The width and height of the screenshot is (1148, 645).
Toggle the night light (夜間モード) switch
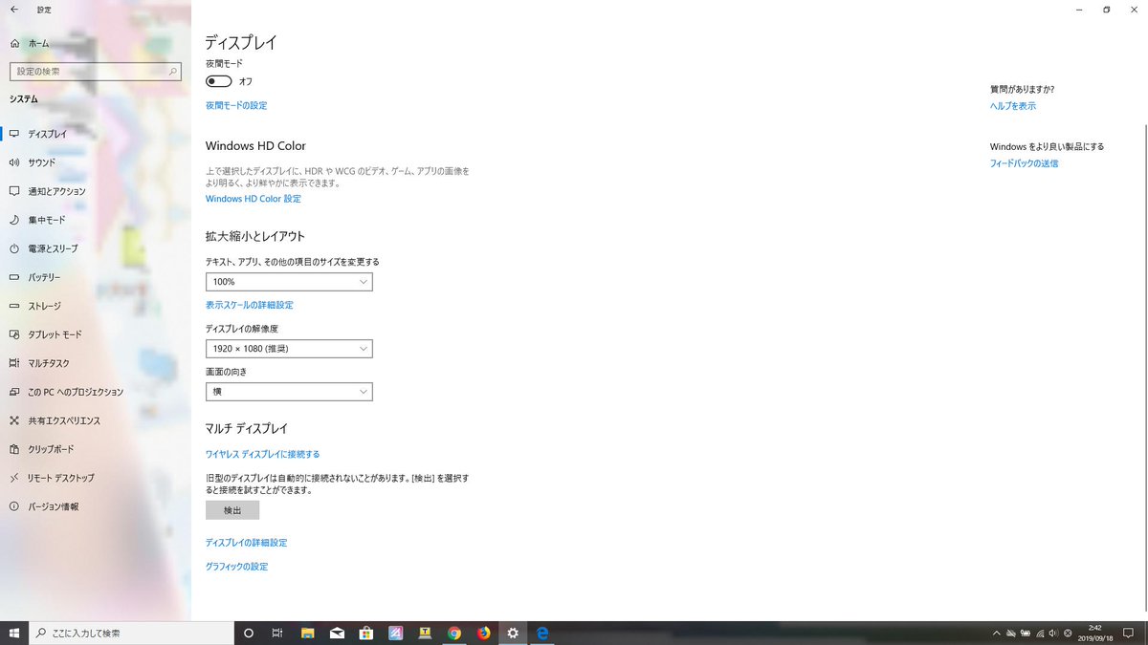219,81
